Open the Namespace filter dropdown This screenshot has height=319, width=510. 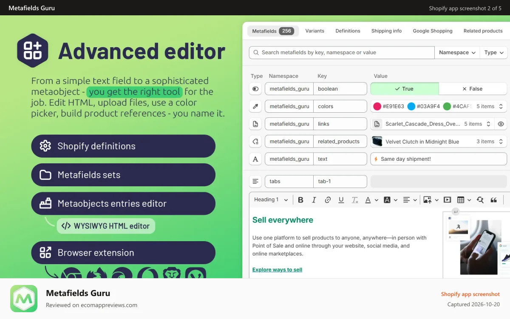tap(457, 53)
